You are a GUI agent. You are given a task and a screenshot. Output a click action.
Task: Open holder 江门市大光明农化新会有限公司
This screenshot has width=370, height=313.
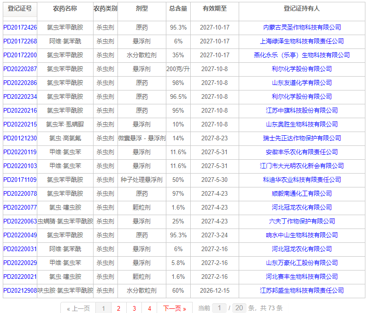[x=302, y=166]
